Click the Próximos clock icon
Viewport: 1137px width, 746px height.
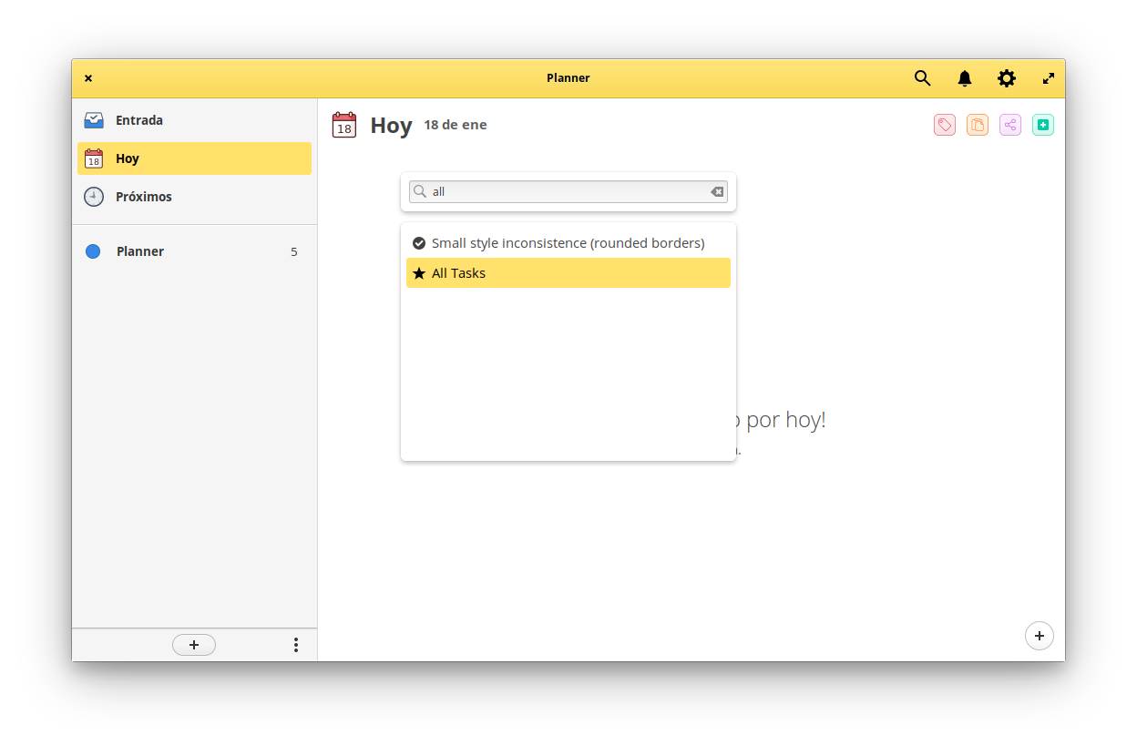(94, 197)
